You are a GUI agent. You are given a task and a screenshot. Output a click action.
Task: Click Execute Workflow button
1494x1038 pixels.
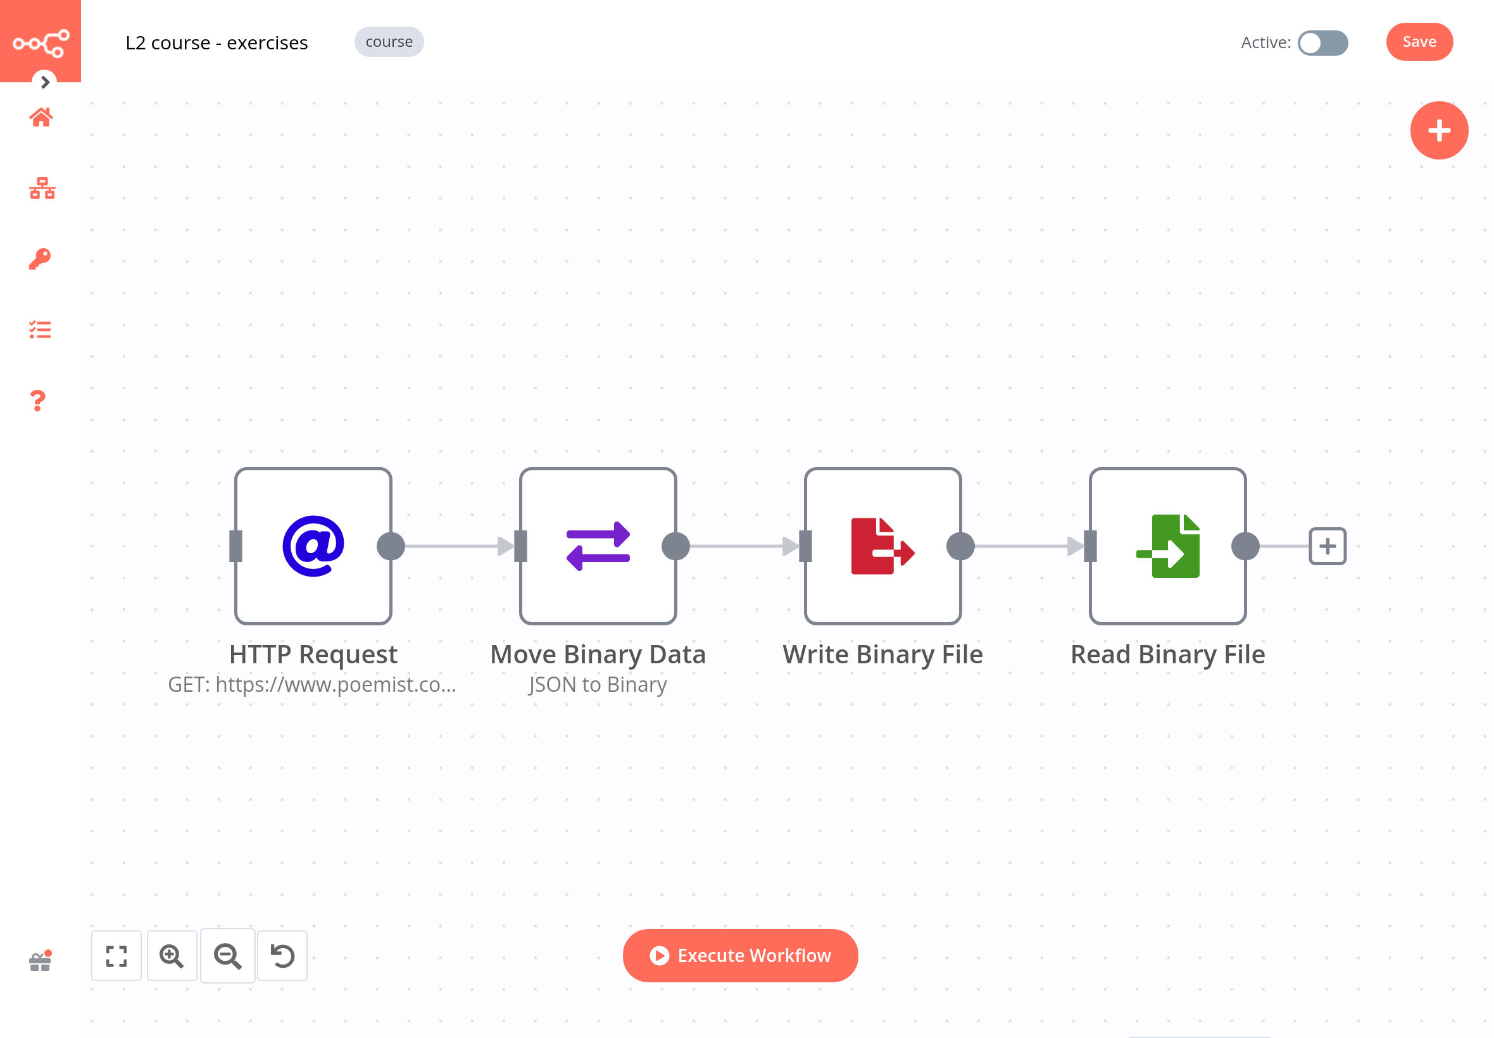click(739, 955)
